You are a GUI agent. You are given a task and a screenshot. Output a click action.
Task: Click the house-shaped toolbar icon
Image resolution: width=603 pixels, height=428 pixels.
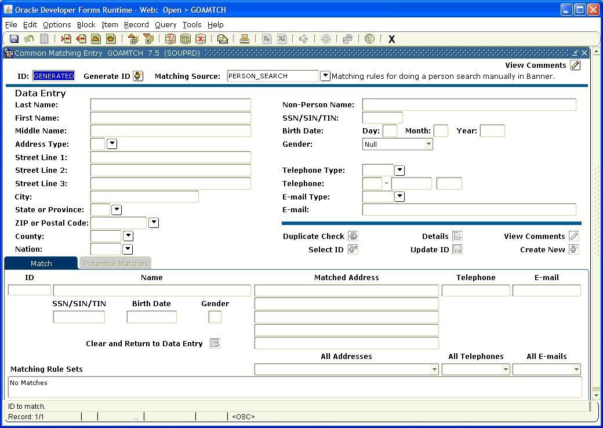point(348,39)
